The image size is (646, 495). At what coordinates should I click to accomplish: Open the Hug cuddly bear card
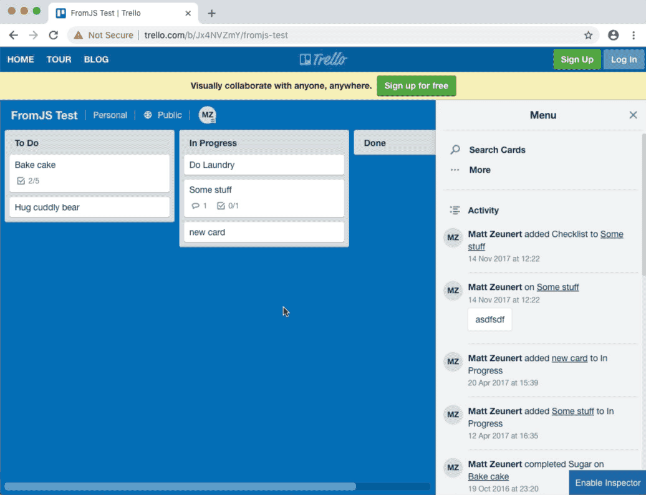click(89, 207)
